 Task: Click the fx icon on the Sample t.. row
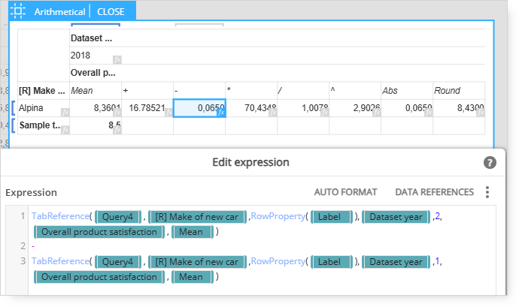pyautogui.click(x=65, y=130)
